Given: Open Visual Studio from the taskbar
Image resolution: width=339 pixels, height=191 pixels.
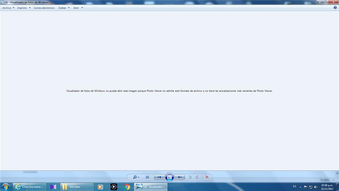Looking at the screenshot, I should point(53,187).
